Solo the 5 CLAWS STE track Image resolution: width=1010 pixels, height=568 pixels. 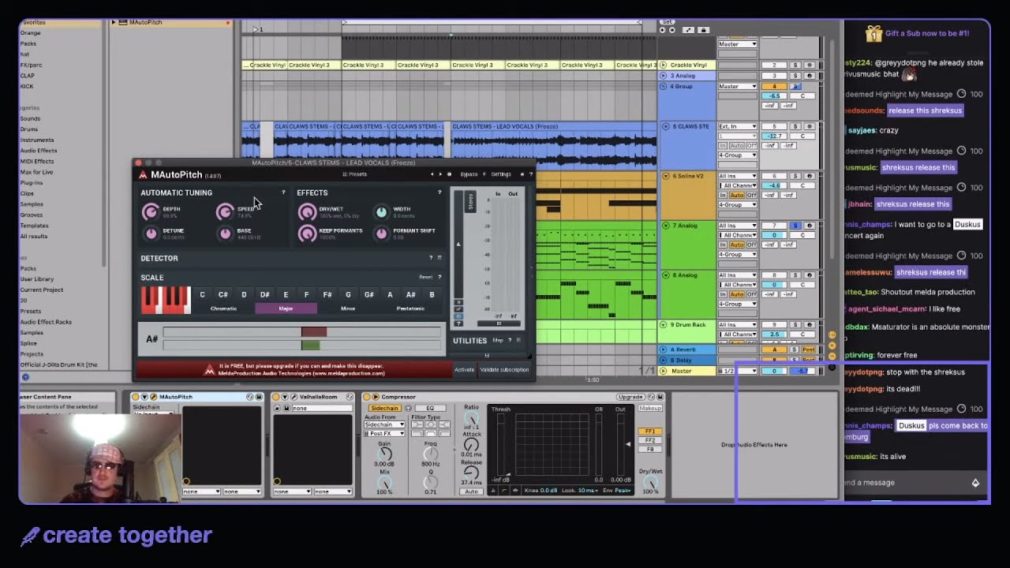[x=795, y=126]
